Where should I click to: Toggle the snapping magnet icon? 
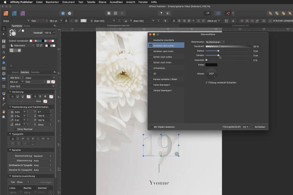point(228,13)
